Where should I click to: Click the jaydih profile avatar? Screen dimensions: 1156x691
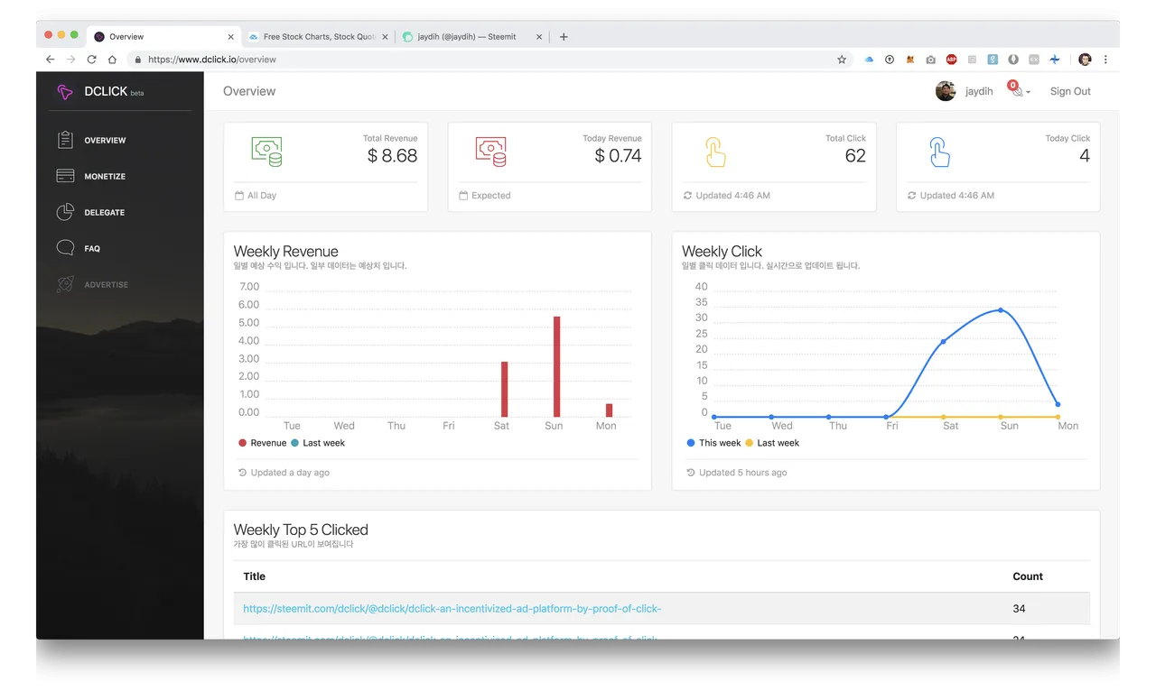click(946, 91)
